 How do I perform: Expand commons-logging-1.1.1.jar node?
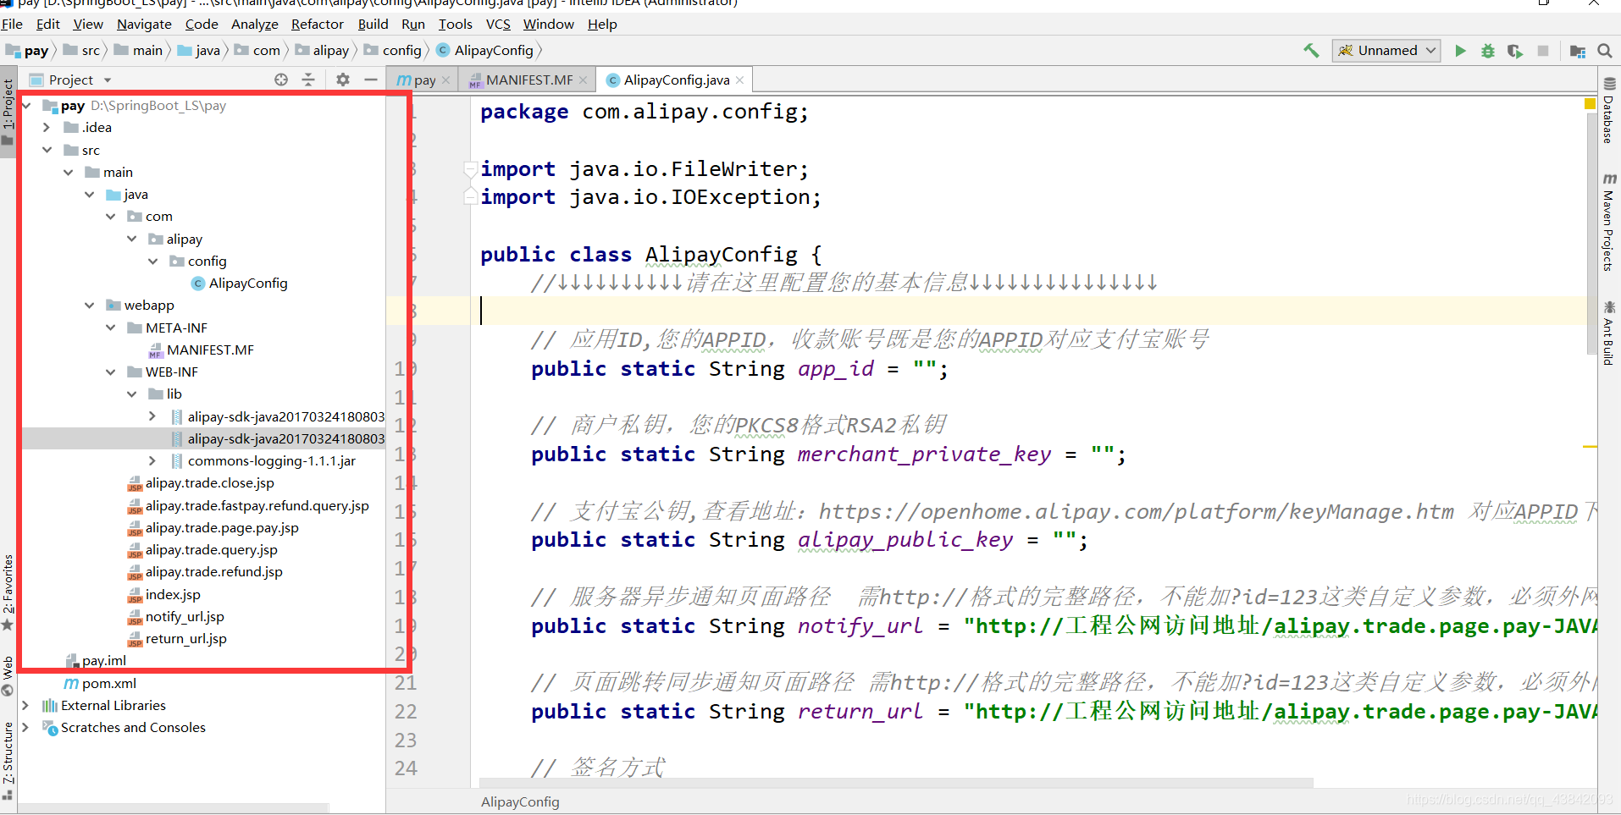click(x=152, y=461)
